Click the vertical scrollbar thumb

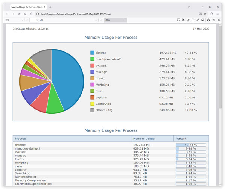point(220,67)
